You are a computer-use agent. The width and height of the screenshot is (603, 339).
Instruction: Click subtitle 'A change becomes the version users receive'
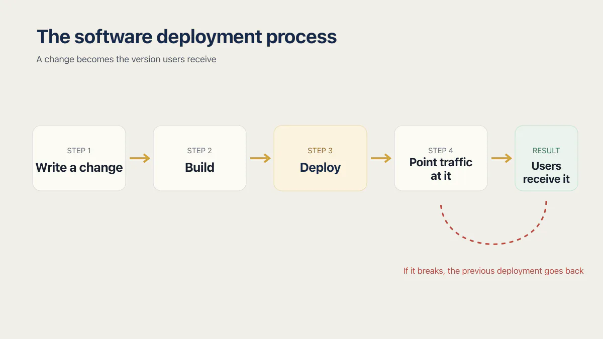[126, 59]
